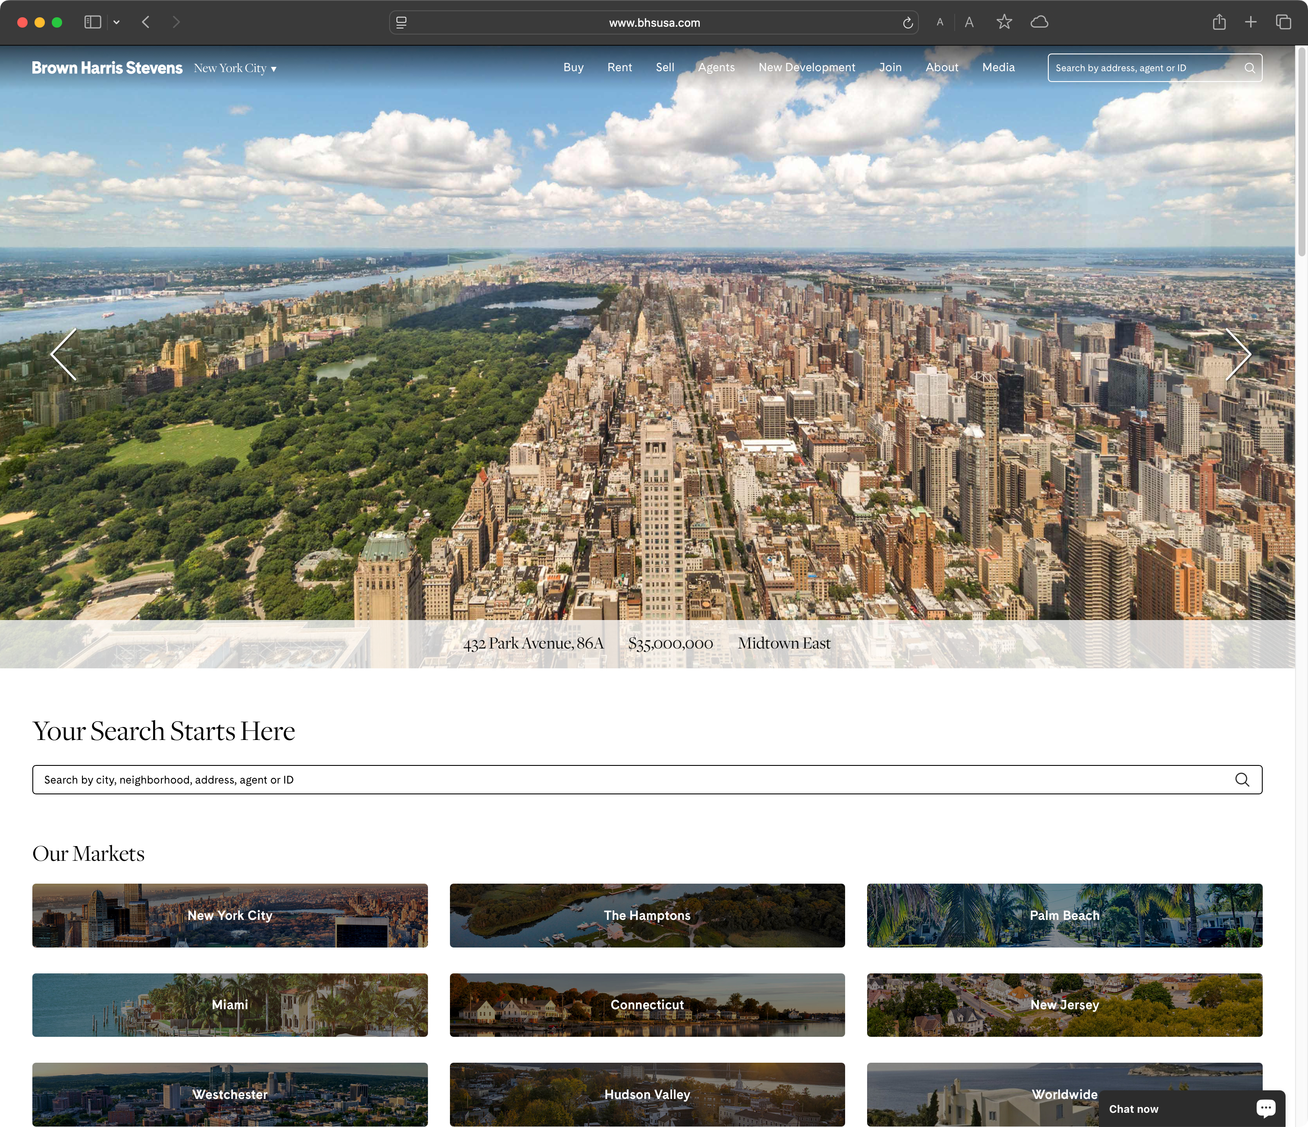This screenshot has width=1308, height=1127.
Task: Open sidebar options dropdown chevron
Action: point(116,22)
